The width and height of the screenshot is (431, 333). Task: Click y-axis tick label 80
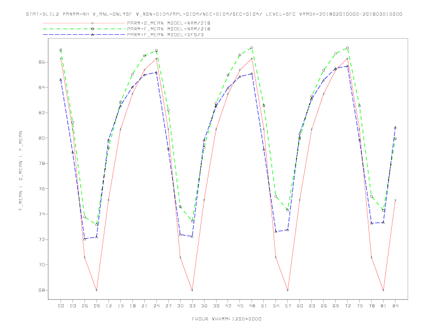(x=41, y=138)
